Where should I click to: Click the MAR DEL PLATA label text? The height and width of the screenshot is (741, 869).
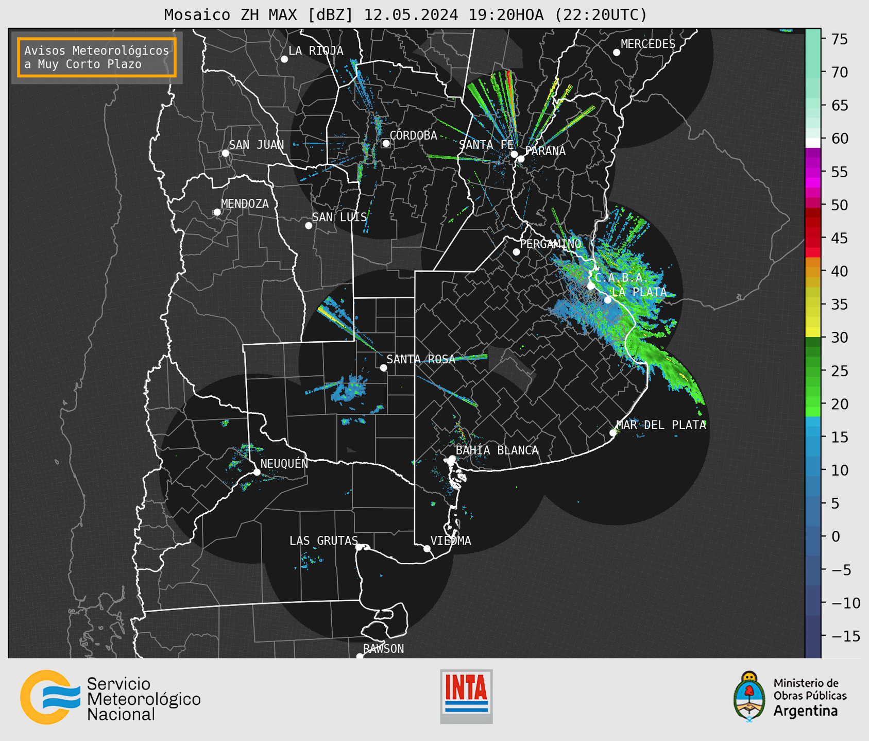point(661,425)
